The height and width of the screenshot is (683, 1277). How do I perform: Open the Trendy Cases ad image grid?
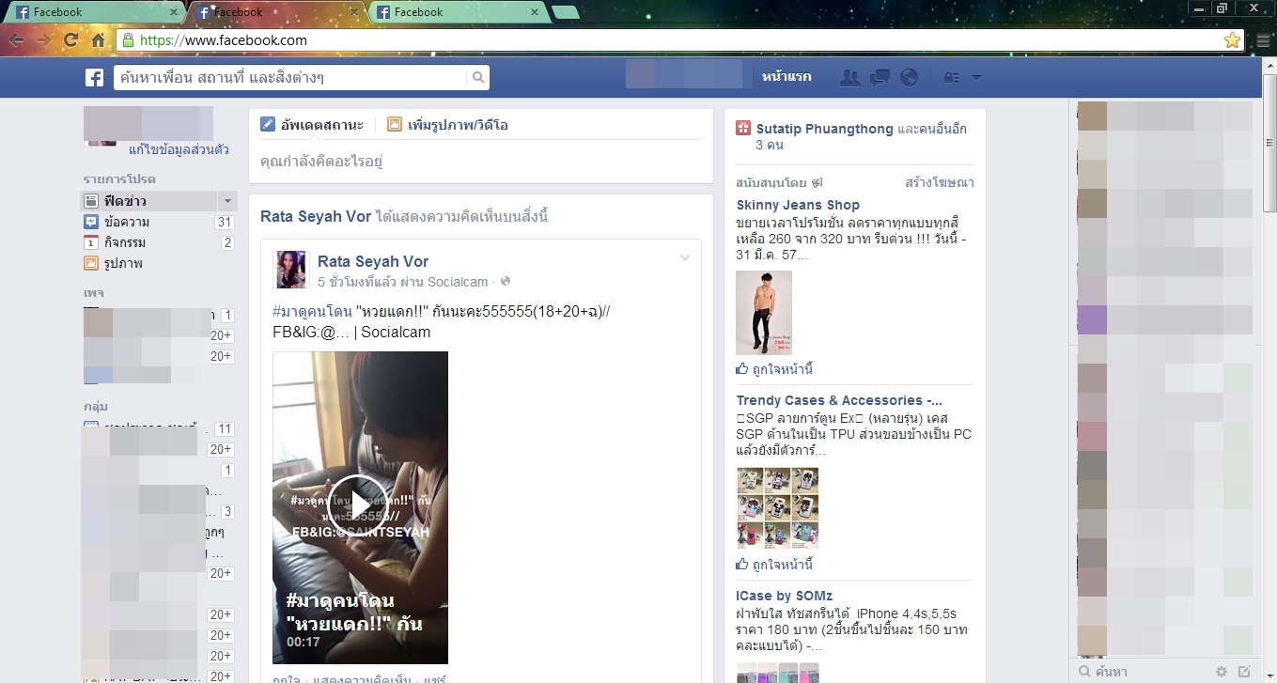(x=777, y=508)
